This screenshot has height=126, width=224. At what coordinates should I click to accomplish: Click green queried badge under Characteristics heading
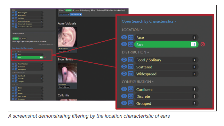pyautogui.click(x=15, y=38)
